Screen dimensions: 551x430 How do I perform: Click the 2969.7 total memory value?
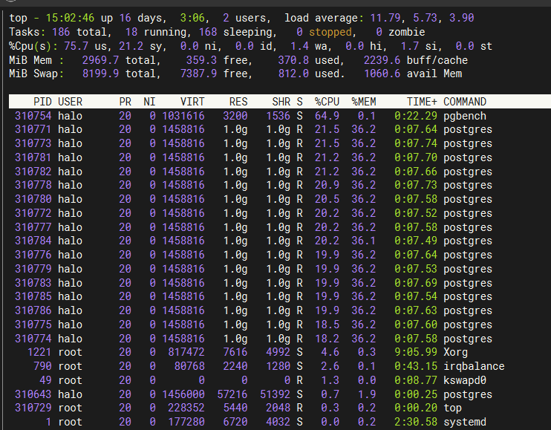point(100,60)
